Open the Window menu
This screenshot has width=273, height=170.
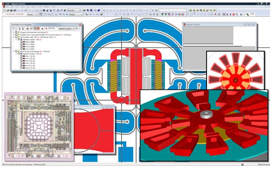pyautogui.click(x=46, y=7)
